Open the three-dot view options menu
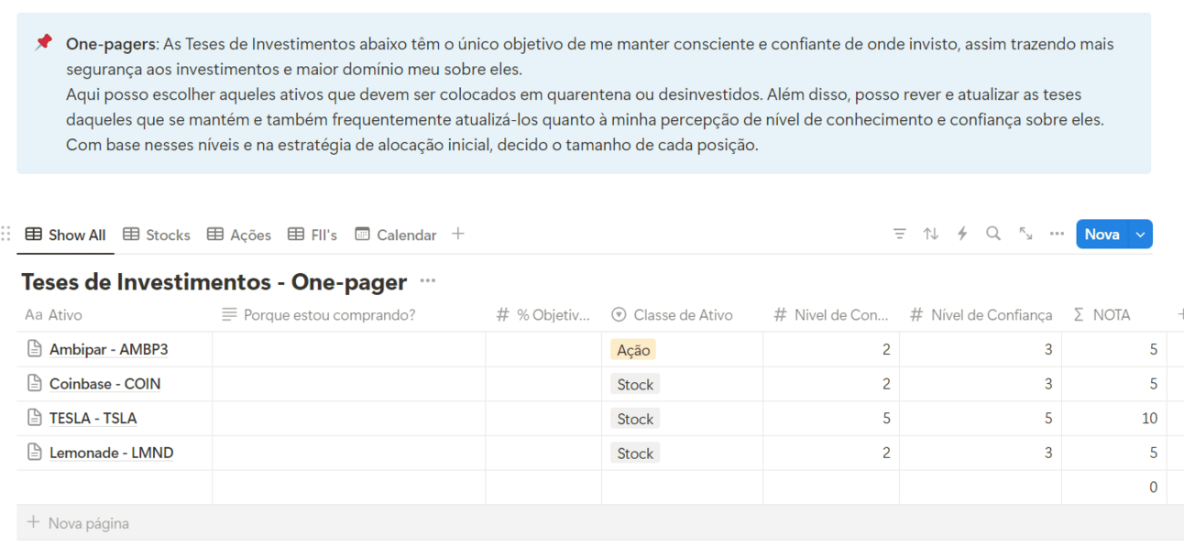The width and height of the screenshot is (1184, 547). tap(1057, 234)
